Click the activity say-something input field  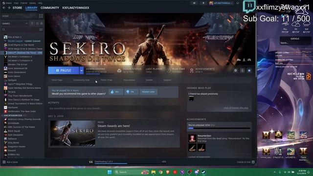tap(114, 109)
